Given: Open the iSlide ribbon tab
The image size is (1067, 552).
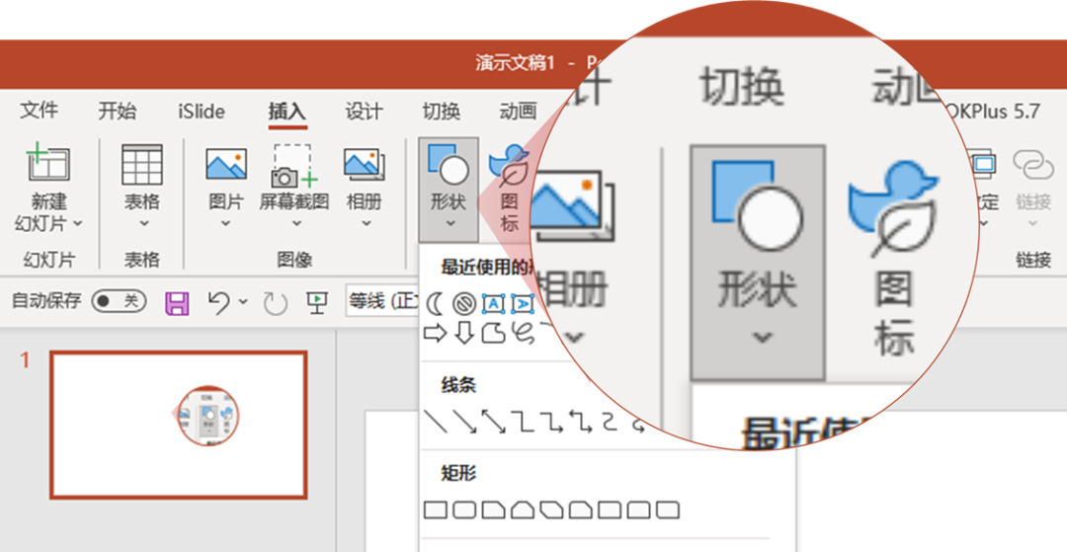Looking at the screenshot, I should point(202,111).
